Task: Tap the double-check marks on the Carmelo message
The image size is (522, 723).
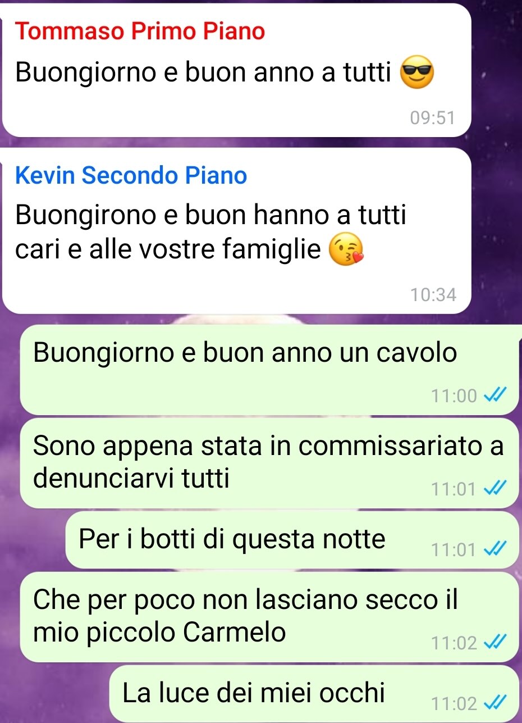Action: click(494, 643)
